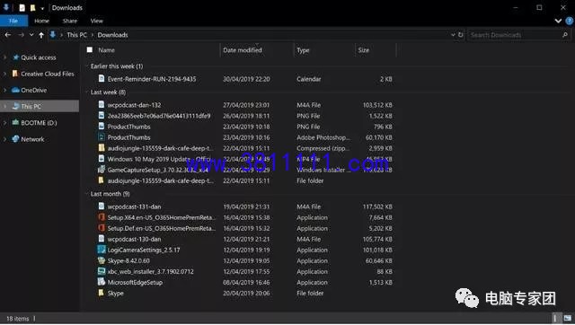Switch to large icons view in status bar

(x=568, y=318)
